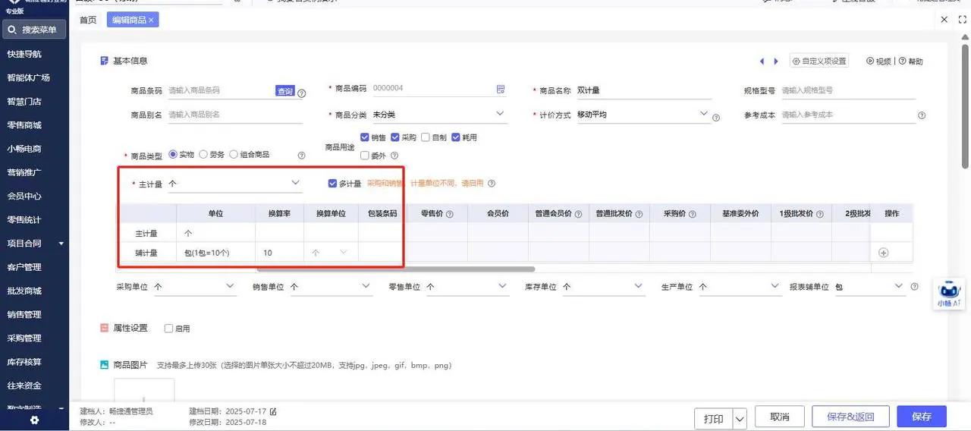Image resolution: width=971 pixels, height=431 pixels.
Task: Open the 零售单位 dropdown
Action: [x=467, y=287]
